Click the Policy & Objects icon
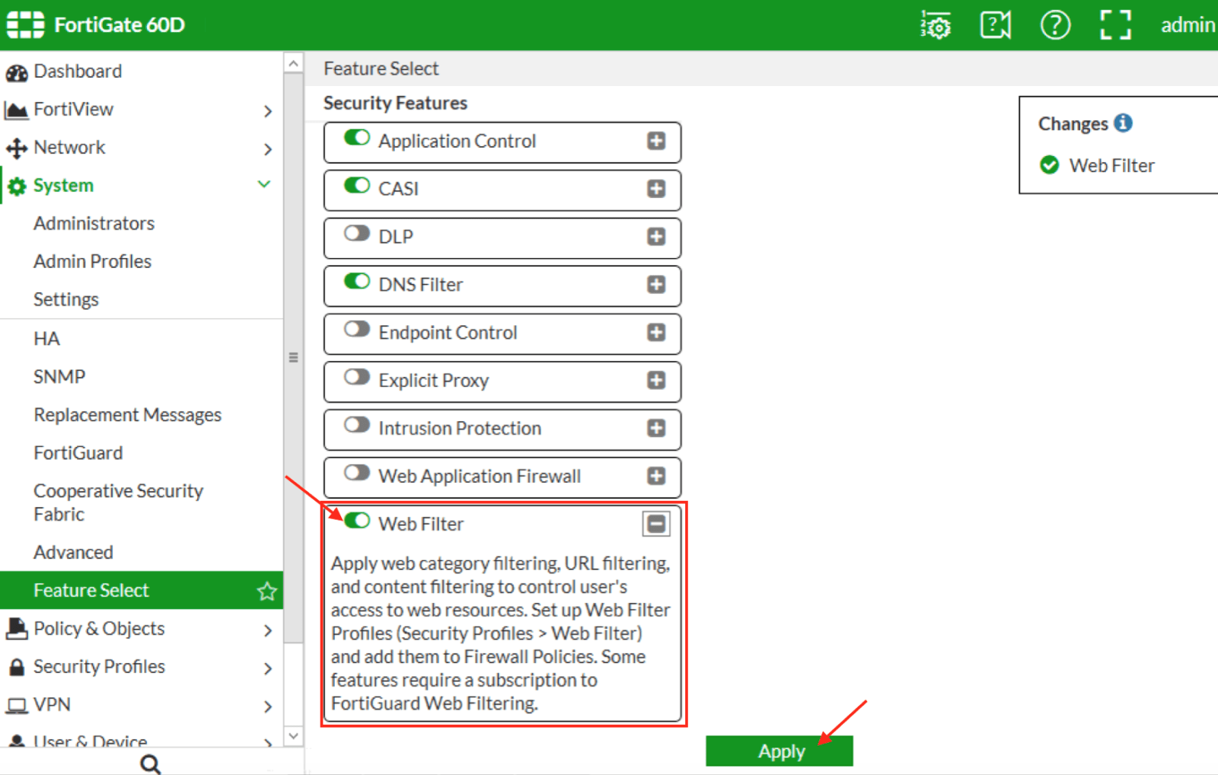This screenshot has height=775, width=1218. point(17,629)
